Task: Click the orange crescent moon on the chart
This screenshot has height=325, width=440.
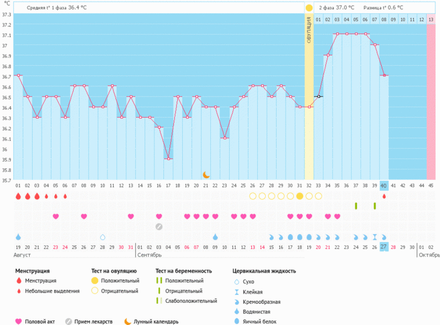Action: (206, 175)
